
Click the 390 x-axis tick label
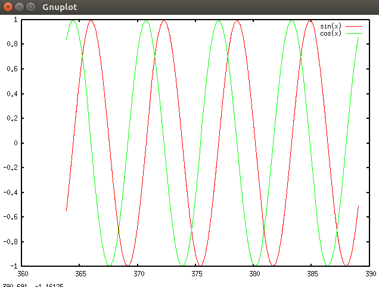[371, 274]
